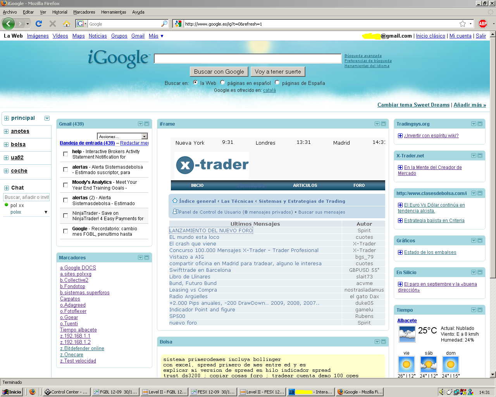Viewport: 496px width, 397px height.
Task: Maximize the Gráficos gadget
Action: pyautogui.click(x=480, y=240)
